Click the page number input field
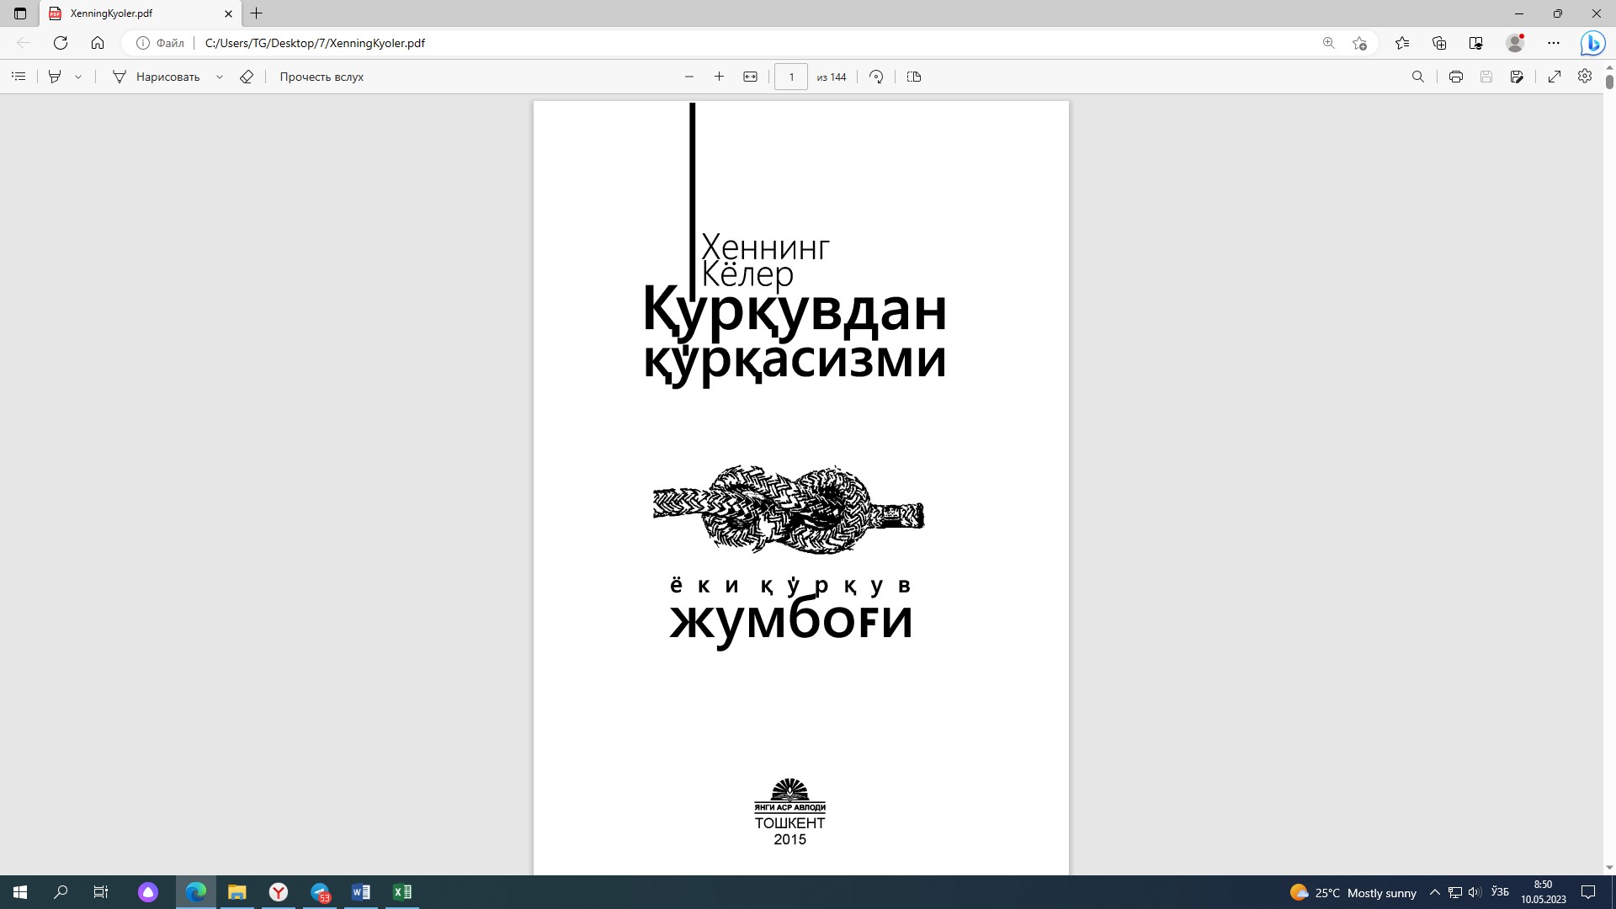 790,77
